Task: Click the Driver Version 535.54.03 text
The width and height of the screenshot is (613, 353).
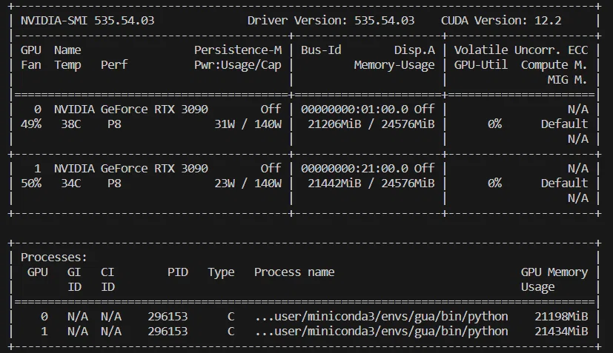Action: click(x=331, y=20)
